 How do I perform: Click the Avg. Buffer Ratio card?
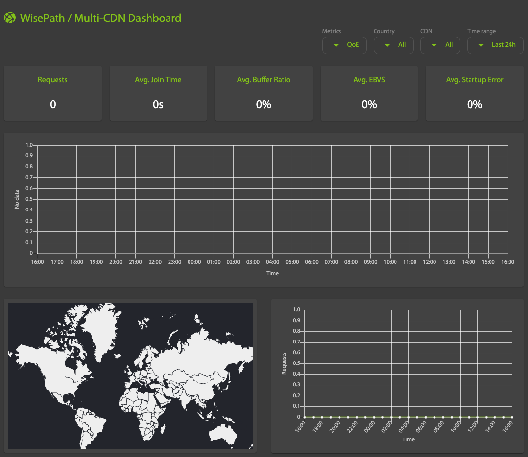click(x=264, y=93)
